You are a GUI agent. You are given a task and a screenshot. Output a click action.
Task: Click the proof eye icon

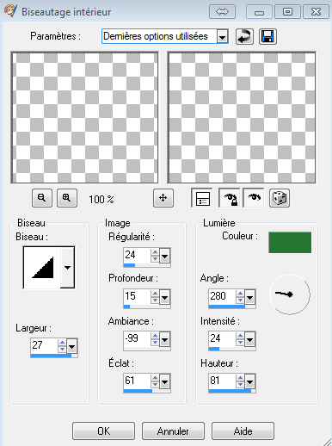[254, 197]
